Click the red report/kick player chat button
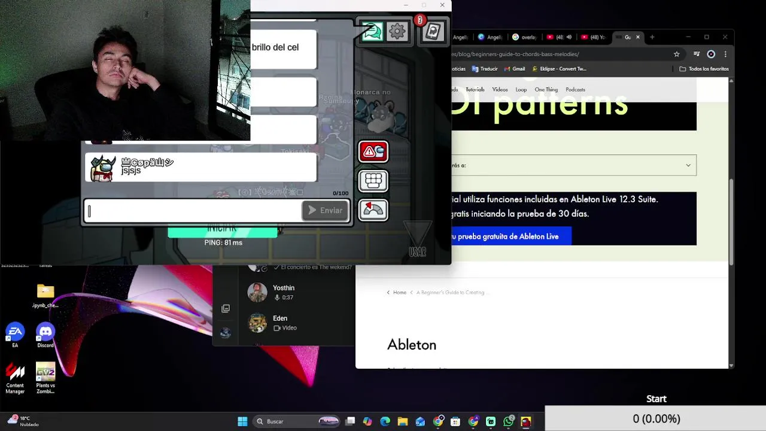Screen dimensions: 766x431 coord(373,152)
